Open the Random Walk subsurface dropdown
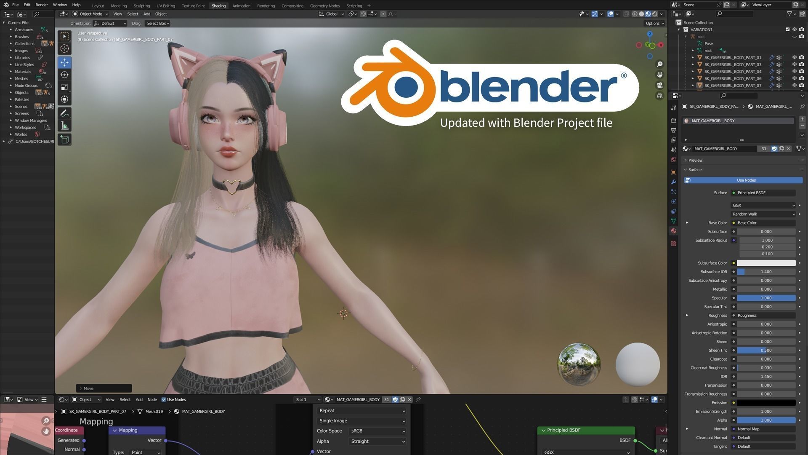The height and width of the screenshot is (455, 808). click(763, 214)
